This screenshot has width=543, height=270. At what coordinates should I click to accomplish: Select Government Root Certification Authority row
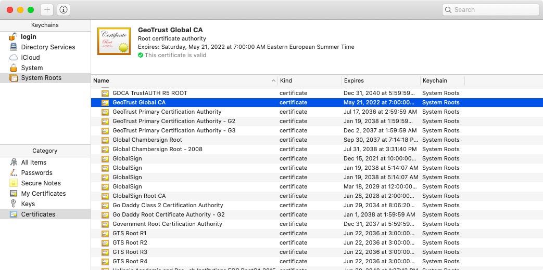tap(317, 224)
